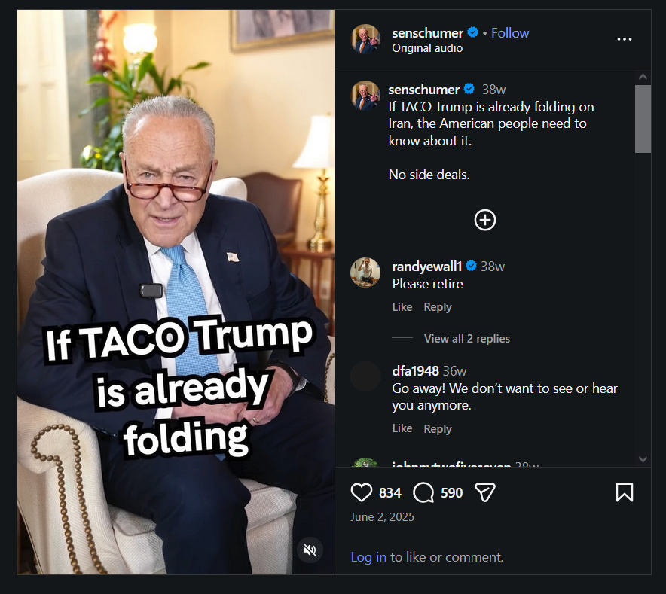The width and height of the screenshot is (666, 594).
Task: Save post with the bookmark icon
Action: click(624, 492)
